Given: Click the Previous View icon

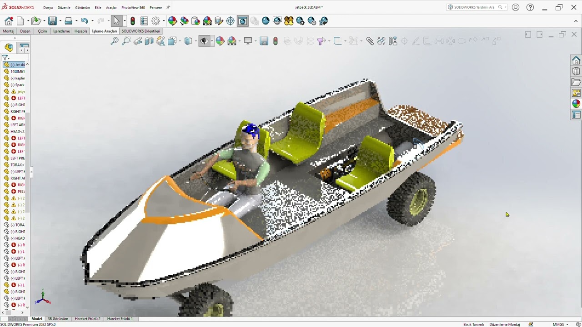Looking at the screenshot, I should [137, 41].
